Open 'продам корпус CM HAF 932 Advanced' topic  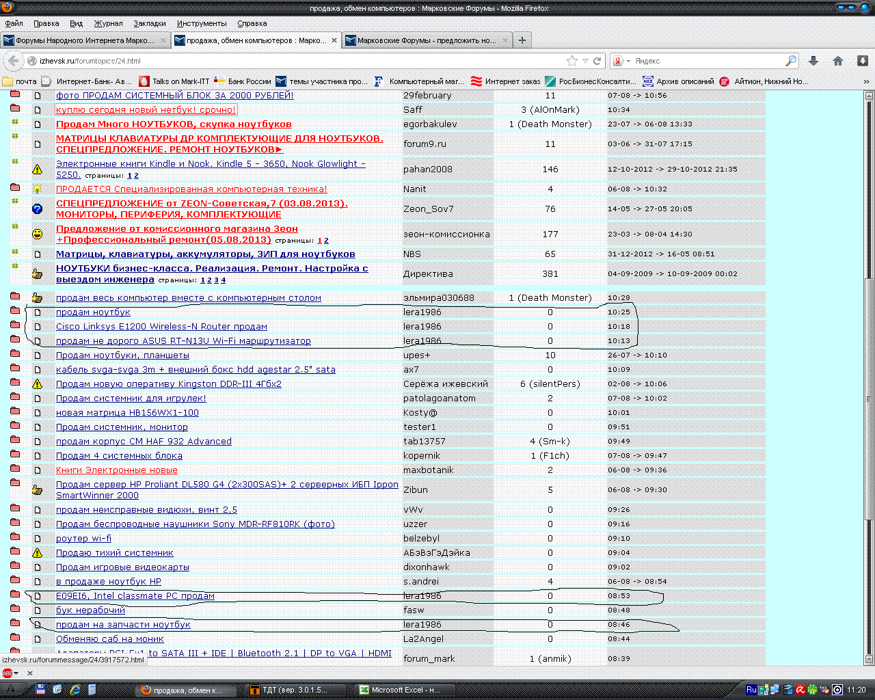(x=144, y=441)
